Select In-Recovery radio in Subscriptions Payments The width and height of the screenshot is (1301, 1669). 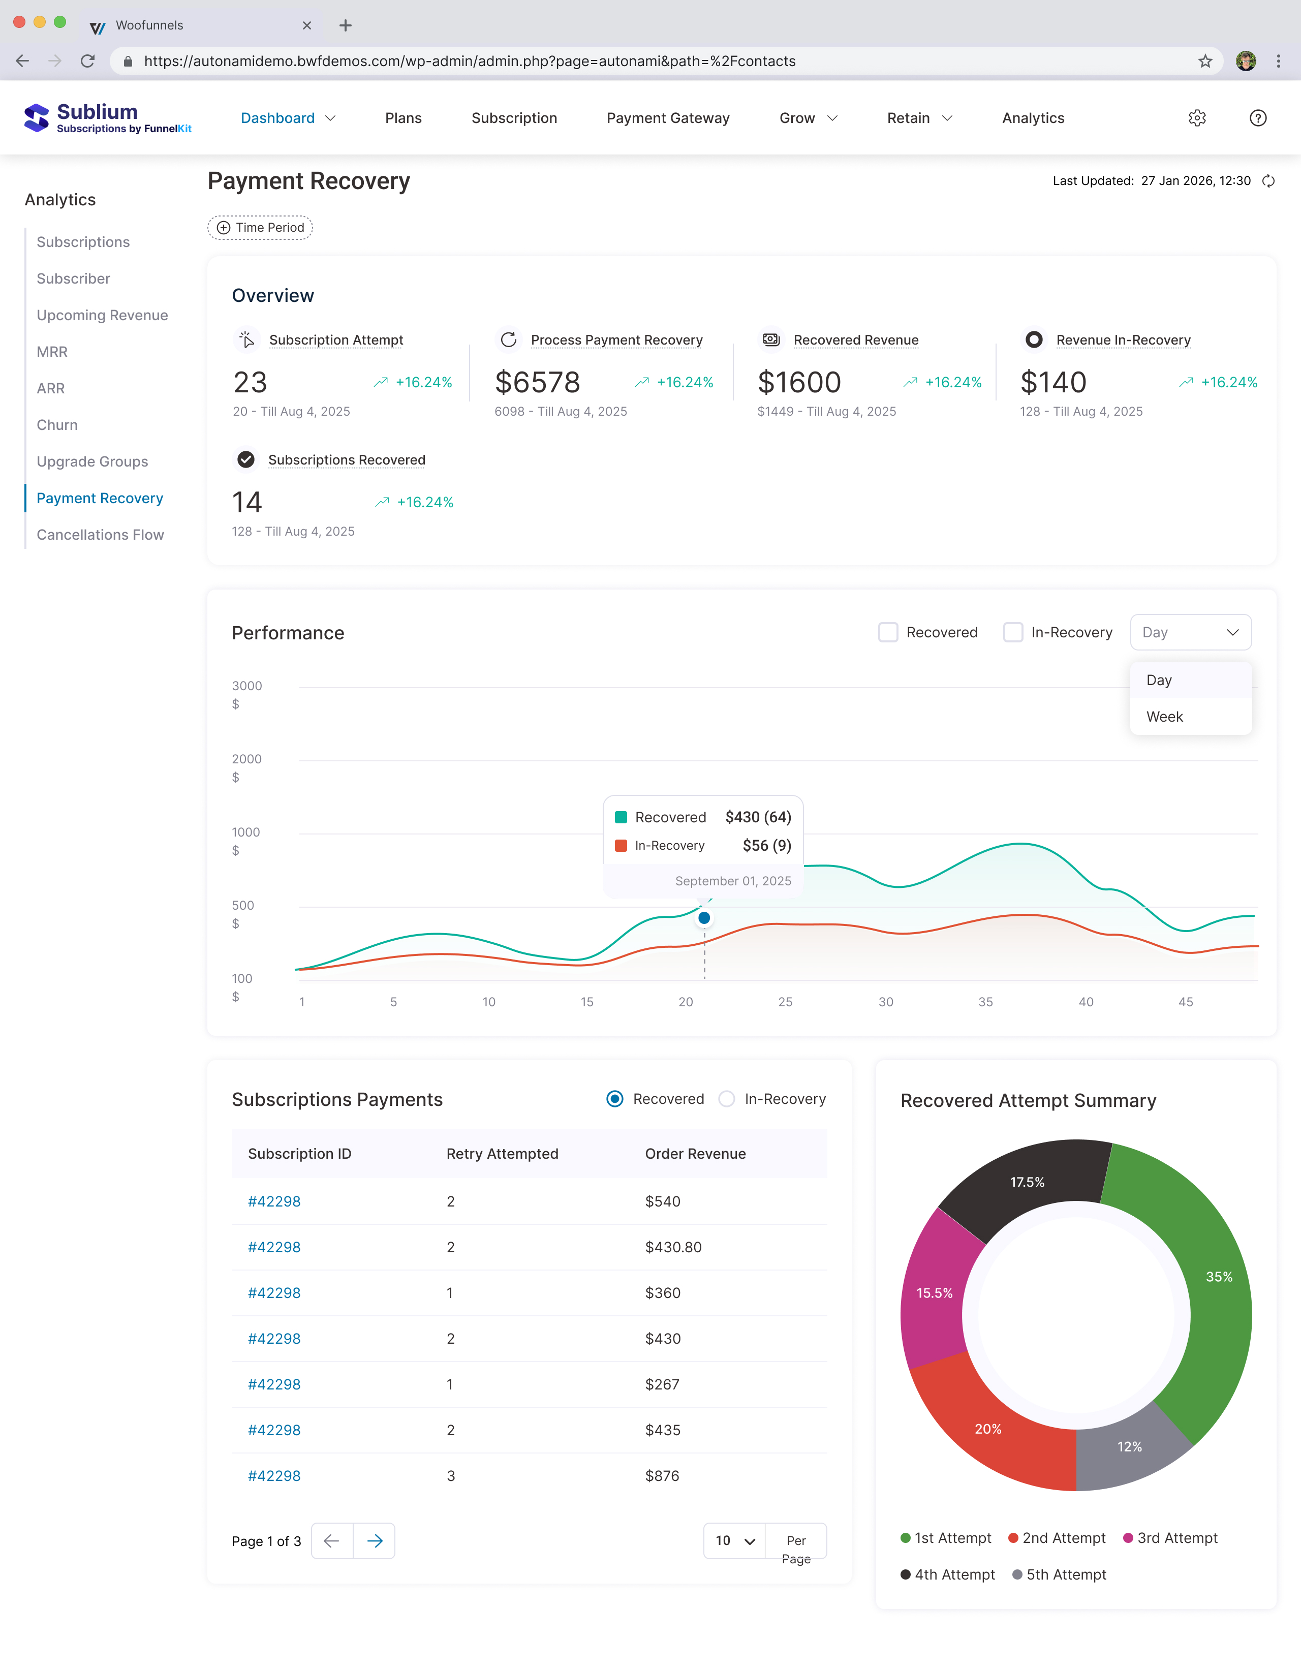[727, 1099]
